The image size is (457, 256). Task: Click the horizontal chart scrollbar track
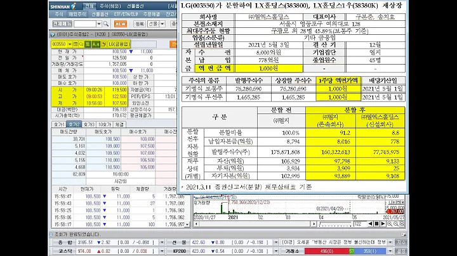[x=255, y=224]
